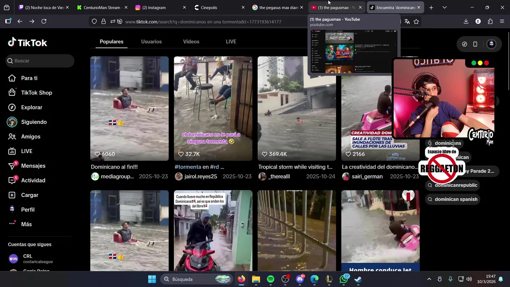The width and height of the screenshot is (510, 287).
Task: Focus the Buscar search field
Action: pyautogui.click(x=40, y=61)
